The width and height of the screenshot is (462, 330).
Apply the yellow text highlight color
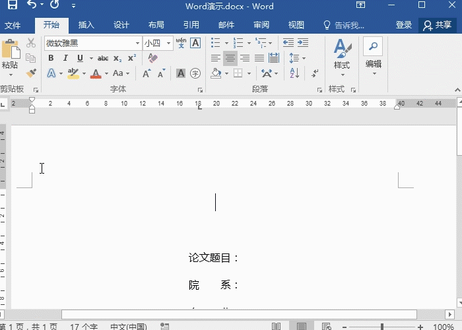(73, 73)
